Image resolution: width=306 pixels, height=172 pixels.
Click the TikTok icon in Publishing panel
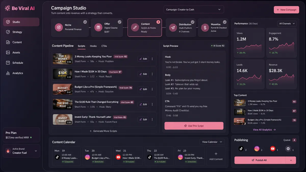241,149
